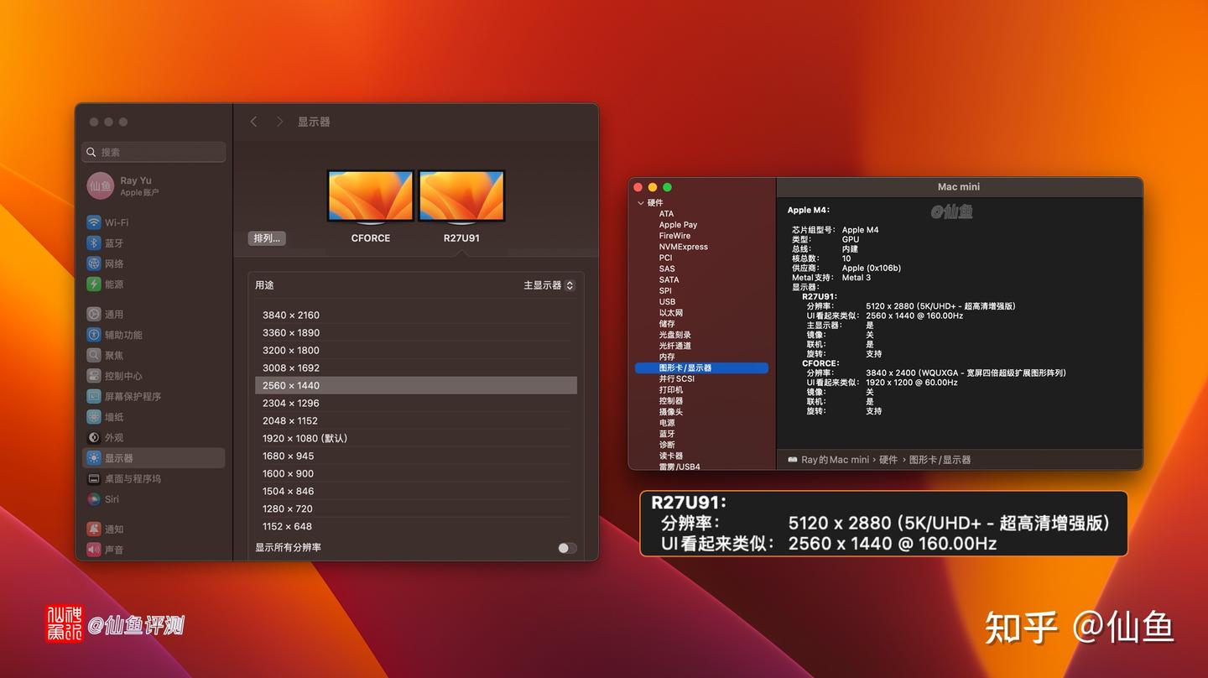The width and height of the screenshot is (1208, 678).
Task: Click the back chevron in Displays settings
Action: [253, 122]
